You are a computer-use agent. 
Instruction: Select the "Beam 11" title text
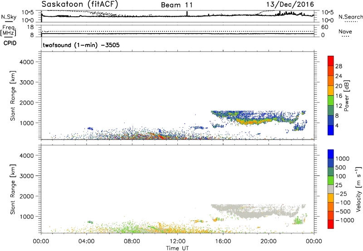(177, 5)
